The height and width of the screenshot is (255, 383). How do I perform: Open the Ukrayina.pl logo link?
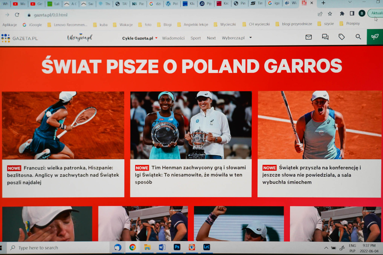point(80,38)
